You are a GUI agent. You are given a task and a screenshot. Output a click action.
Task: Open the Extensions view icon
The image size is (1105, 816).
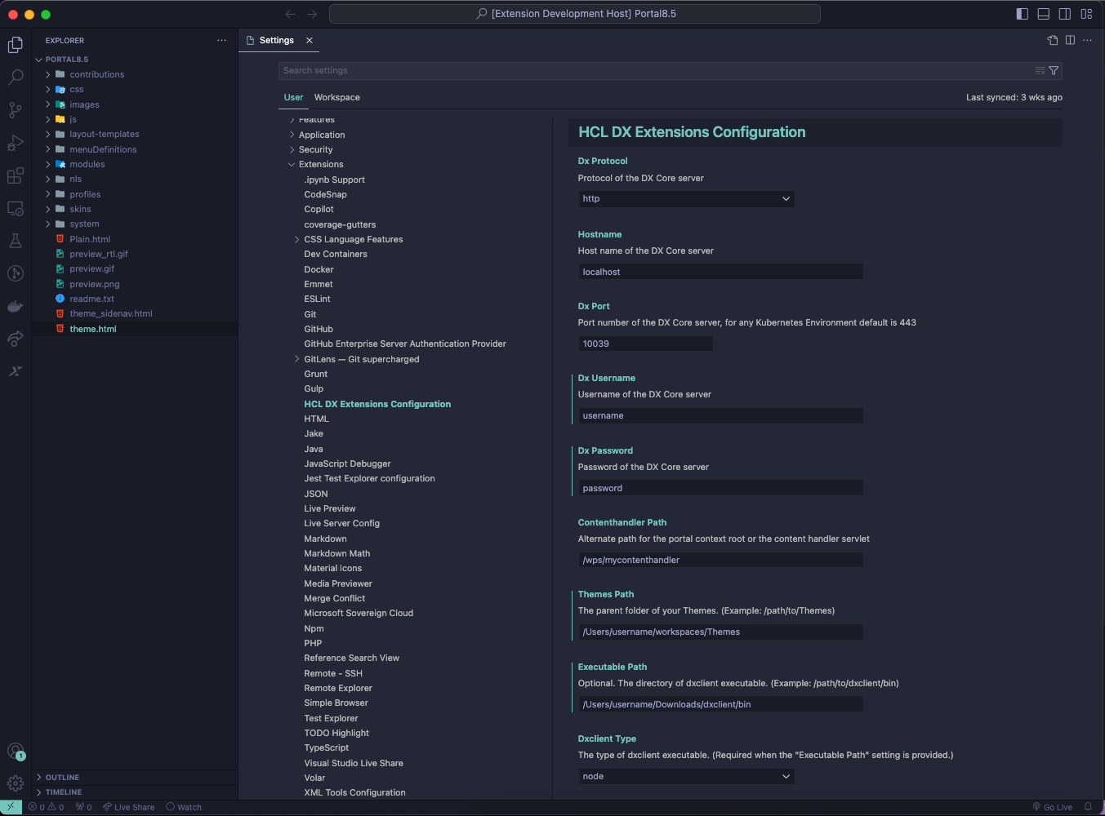pos(15,175)
